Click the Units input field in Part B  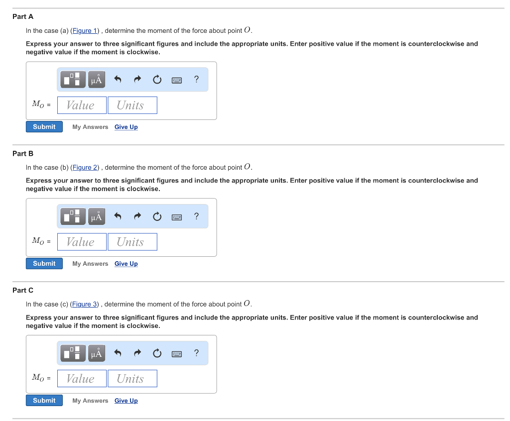pyautogui.click(x=132, y=241)
